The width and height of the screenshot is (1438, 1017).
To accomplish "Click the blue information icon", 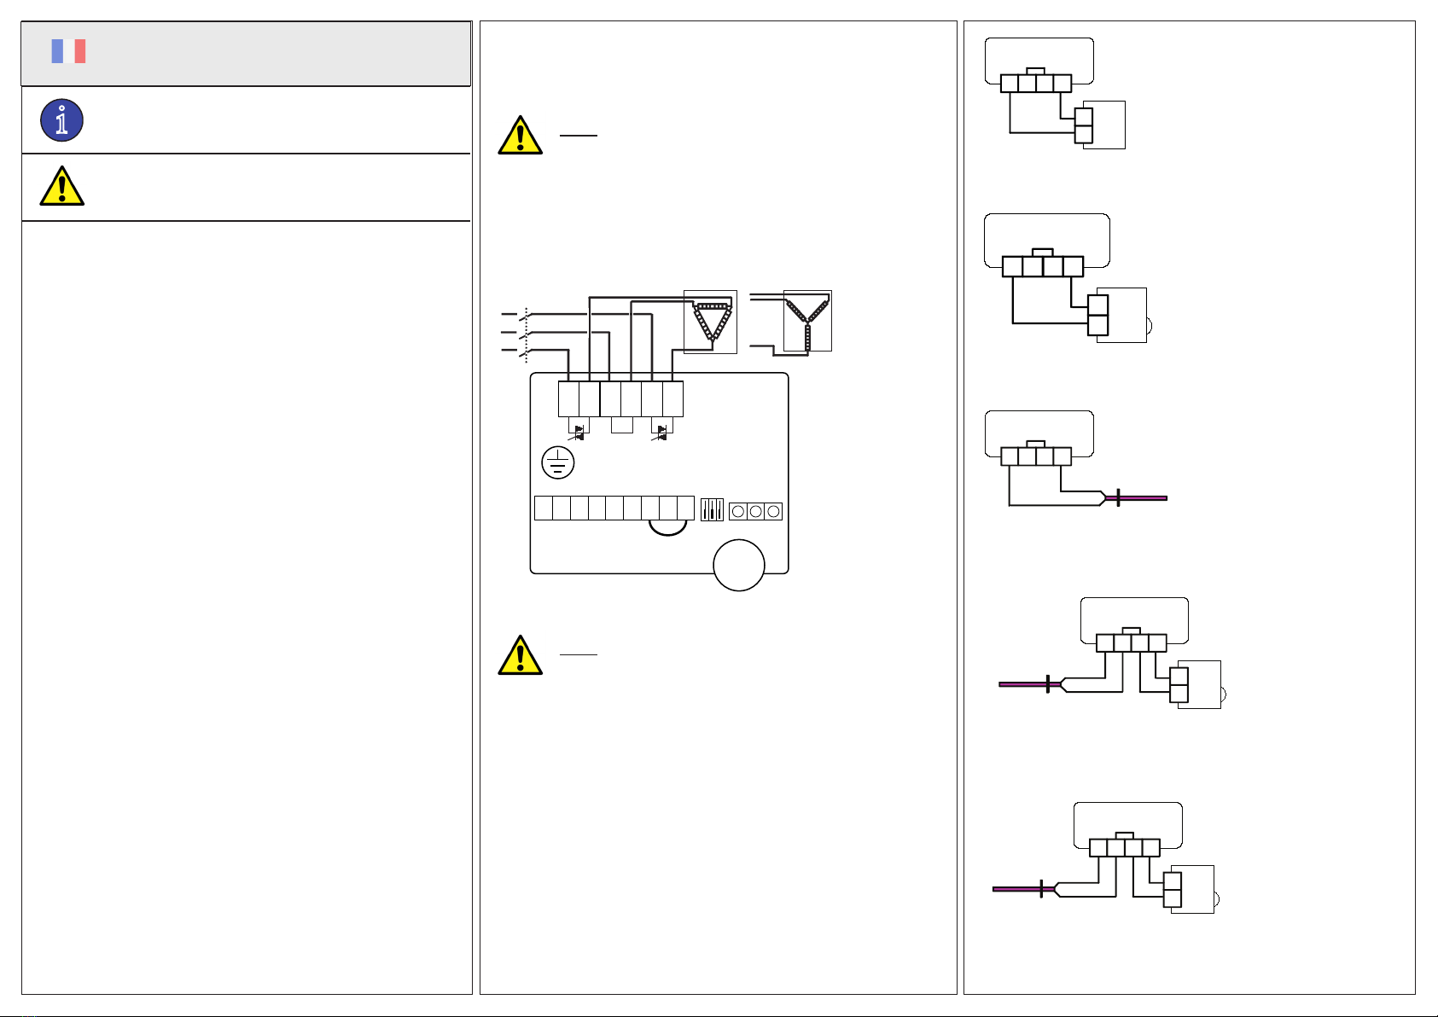I will [61, 120].
